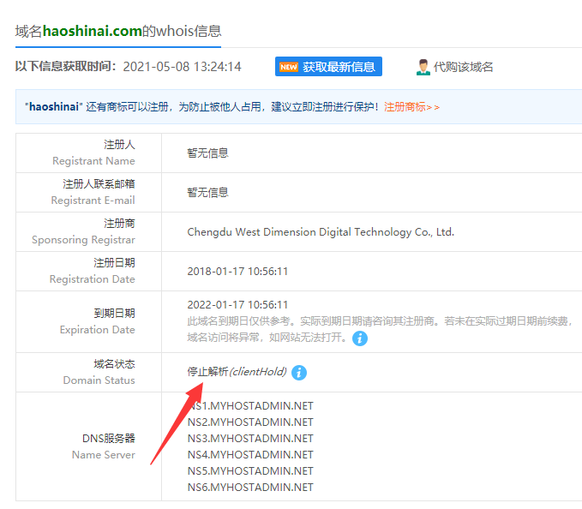The width and height of the screenshot is (582, 509).
Task: Click the NEW badge on refresh button
Action: 289,67
